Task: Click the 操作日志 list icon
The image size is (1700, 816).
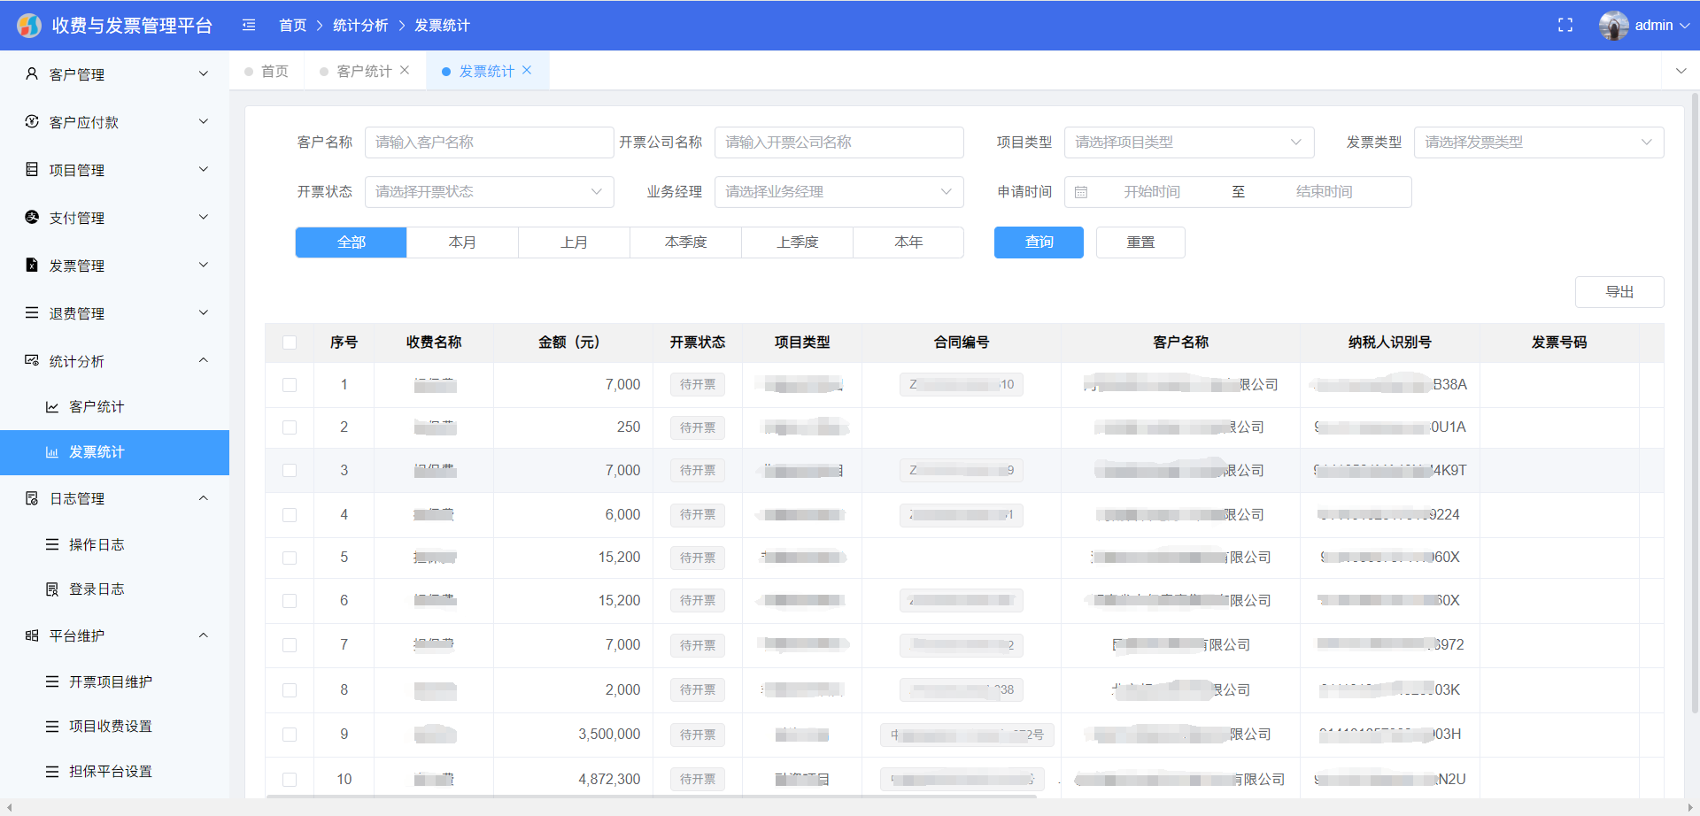Action: click(x=52, y=545)
